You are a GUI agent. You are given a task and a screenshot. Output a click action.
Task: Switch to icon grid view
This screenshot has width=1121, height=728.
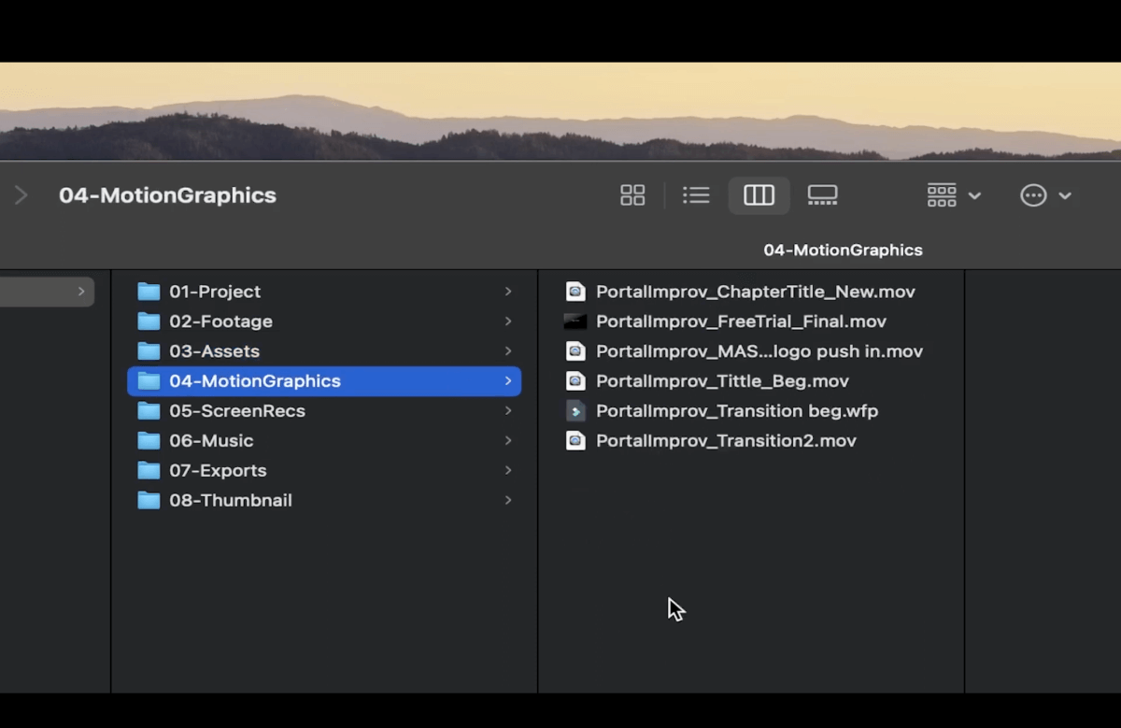tap(632, 195)
